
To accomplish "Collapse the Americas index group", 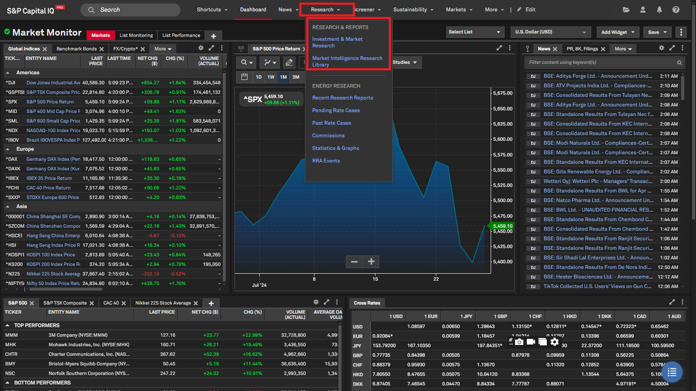I will tap(8, 73).
